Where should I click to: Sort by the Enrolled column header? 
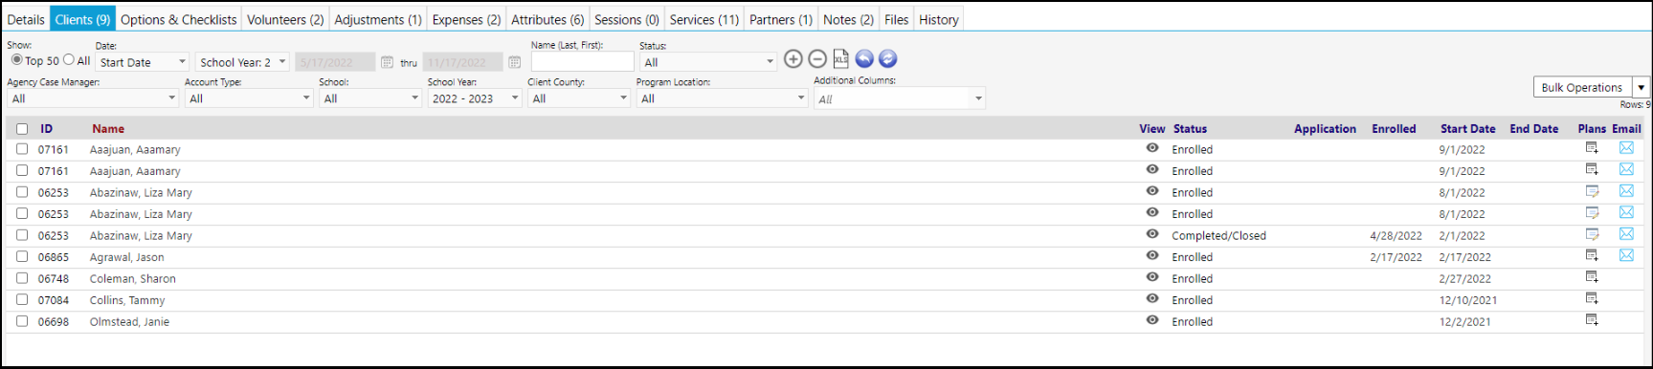1394,129
